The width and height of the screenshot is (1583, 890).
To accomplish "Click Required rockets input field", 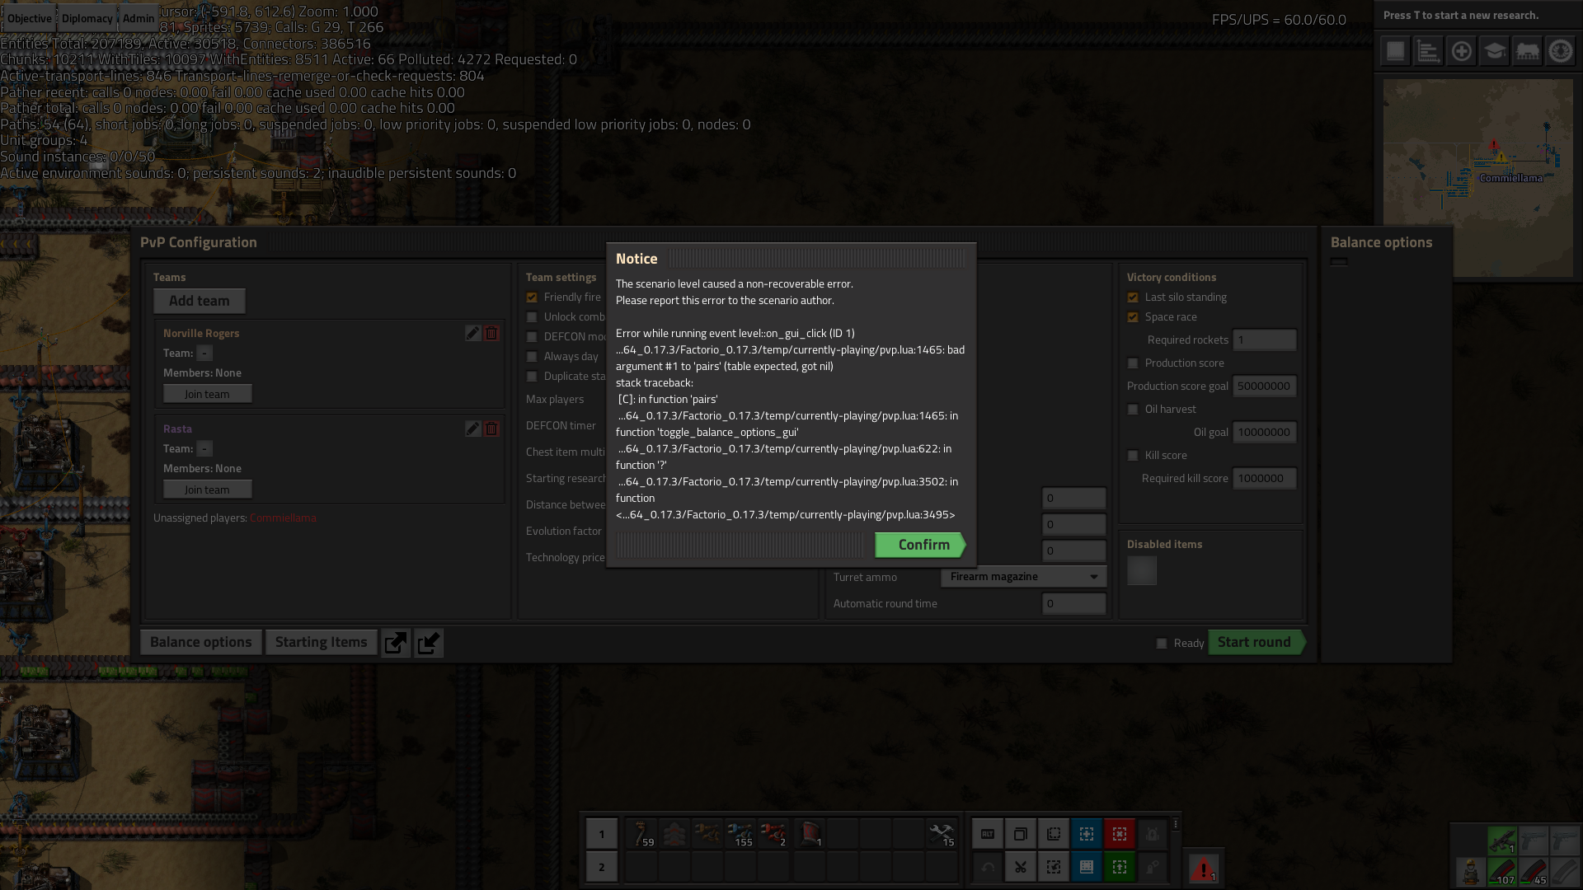I will (1265, 339).
